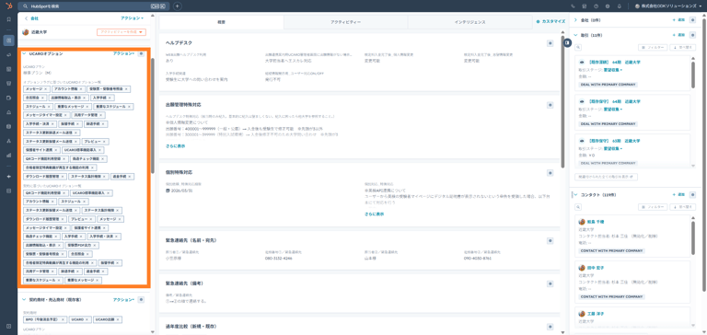The height and width of the screenshot is (335, 707).
Task: Open the reporting bar-chart icon in left navigation
Action: pyautogui.click(x=8, y=155)
